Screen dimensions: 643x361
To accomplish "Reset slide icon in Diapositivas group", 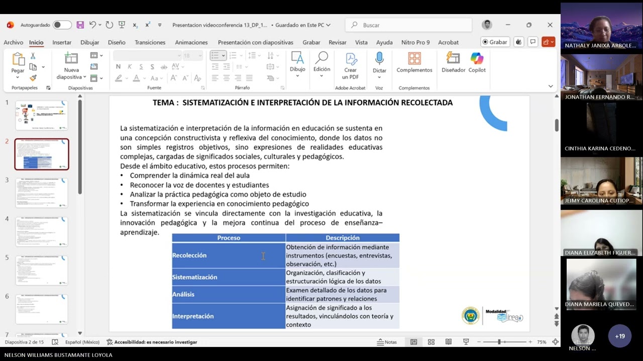I will 94,67.
